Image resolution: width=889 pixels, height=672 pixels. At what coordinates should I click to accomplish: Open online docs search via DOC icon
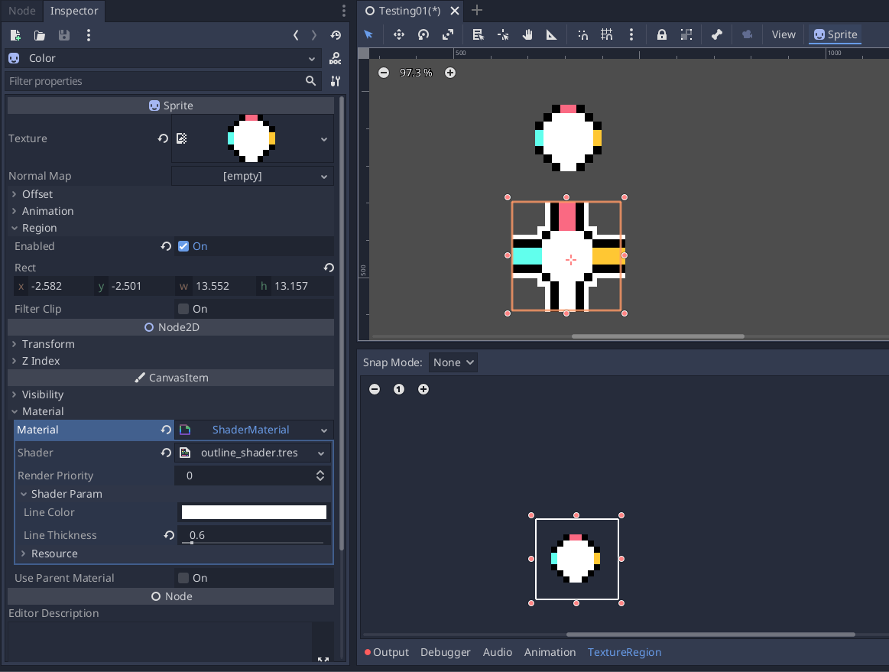pos(336,58)
